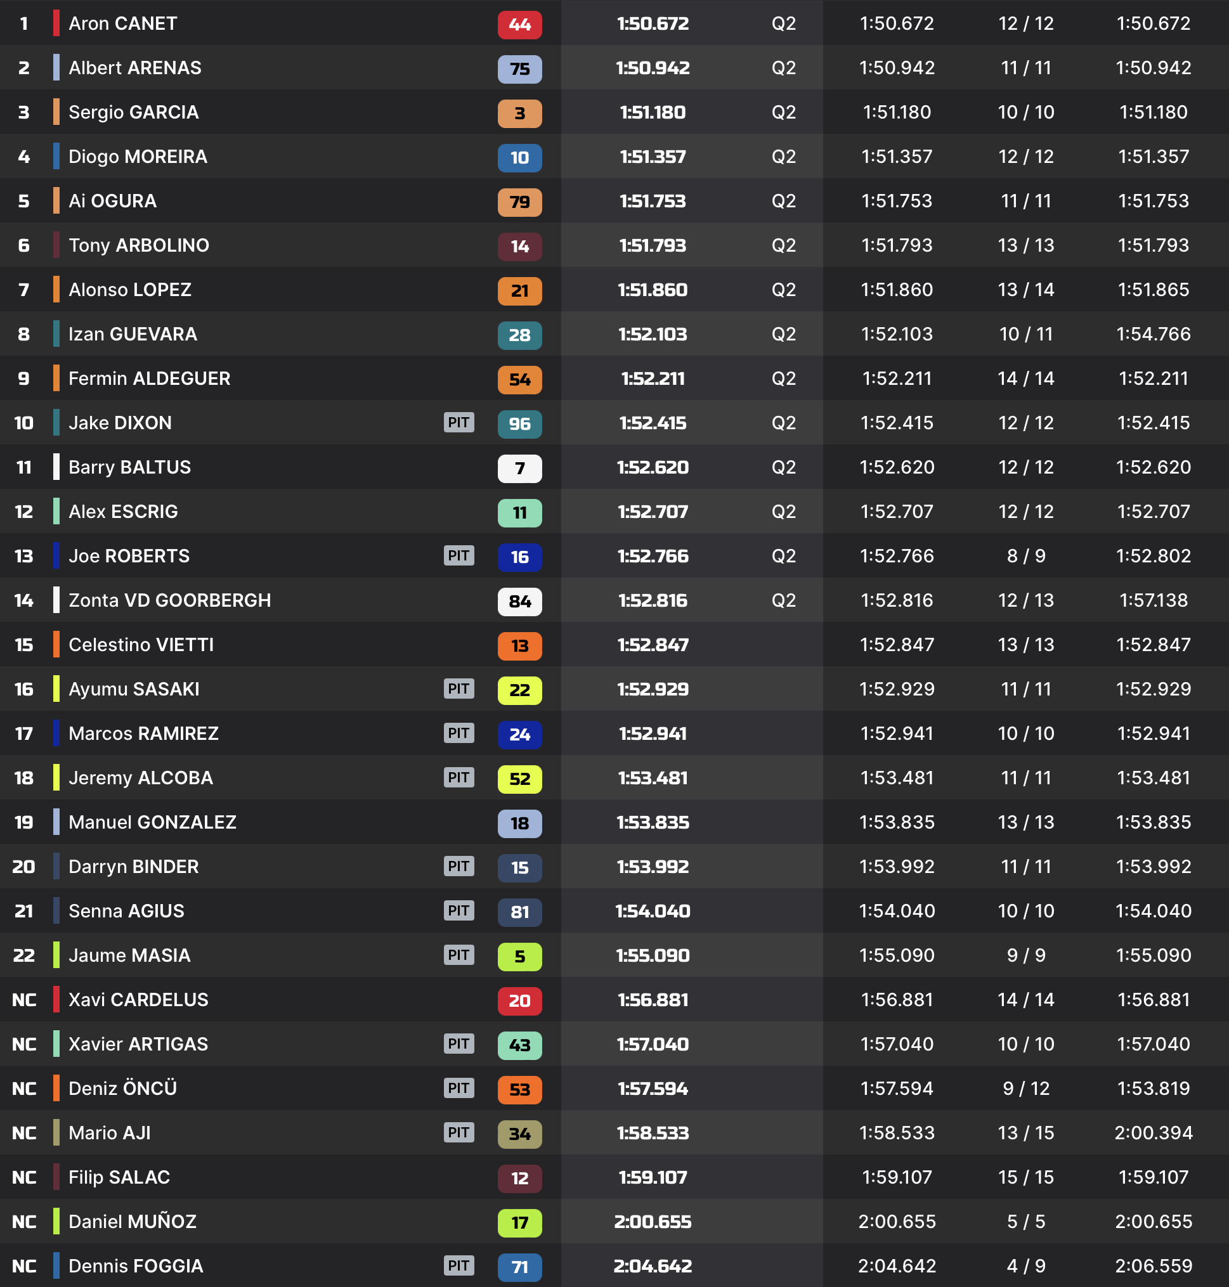Open Fermin Aldeguer's rider entry

pyautogui.click(x=150, y=378)
